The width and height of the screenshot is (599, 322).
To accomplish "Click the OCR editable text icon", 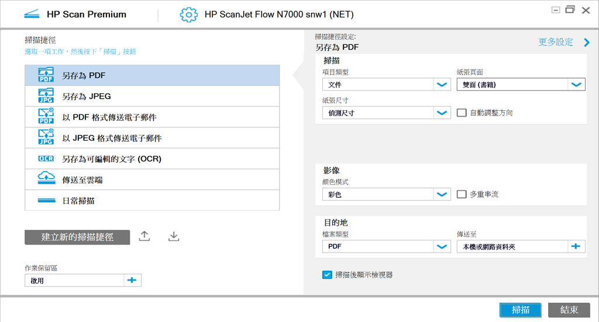I will [x=46, y=159].
